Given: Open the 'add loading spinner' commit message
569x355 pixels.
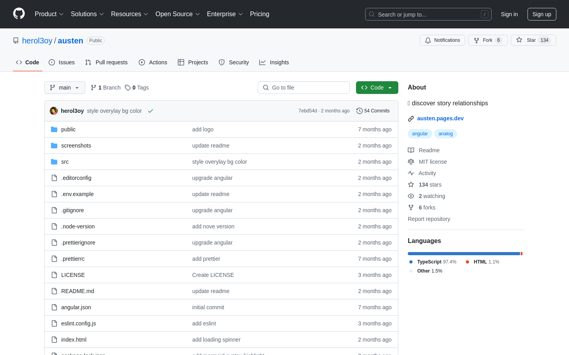Looking at the screenshot, I should coord(216,340).
